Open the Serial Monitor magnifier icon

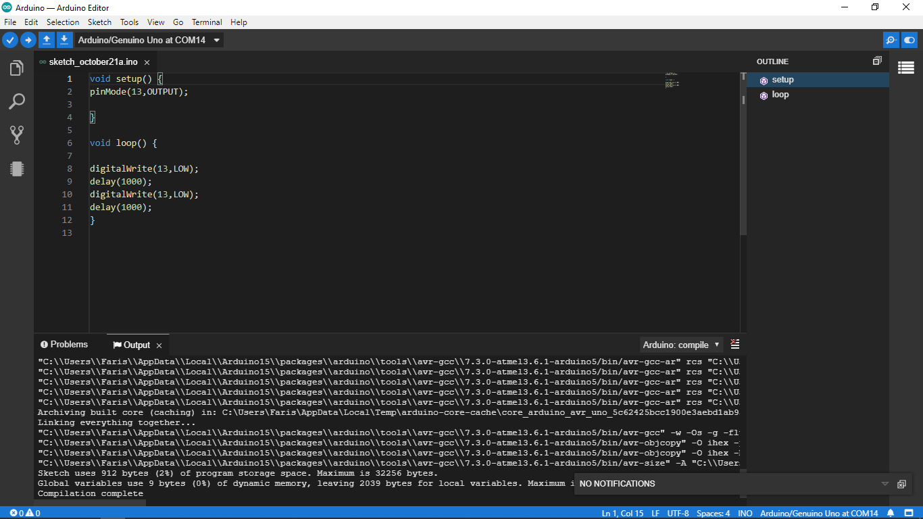(891, 40)
